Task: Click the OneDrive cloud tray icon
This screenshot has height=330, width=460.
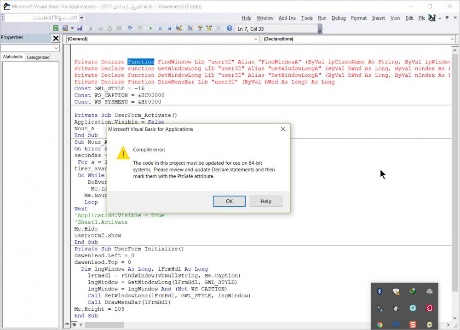Action: click(430, 291)
